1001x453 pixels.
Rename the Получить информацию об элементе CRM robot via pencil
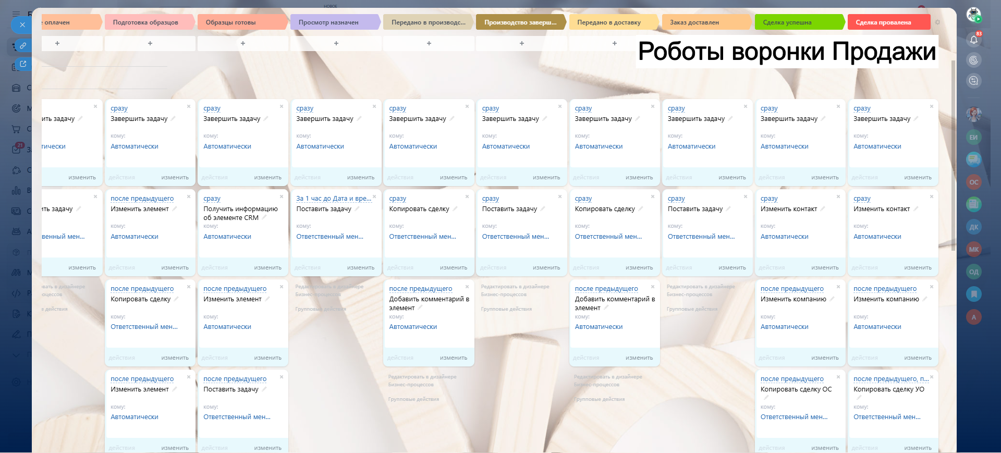point(265,217)
